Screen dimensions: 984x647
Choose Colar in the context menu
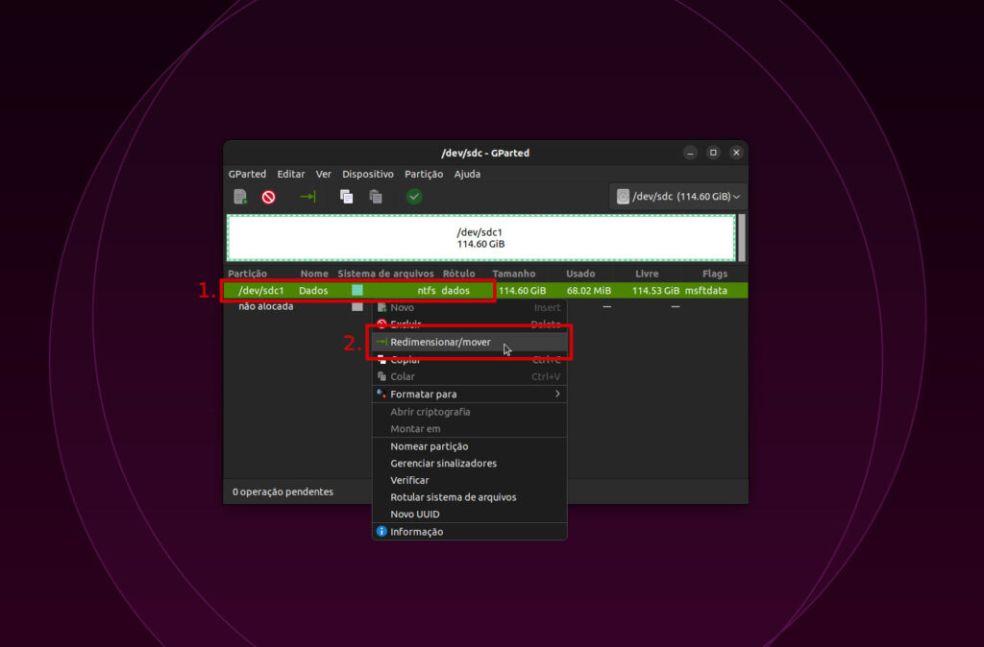[469, 377]
